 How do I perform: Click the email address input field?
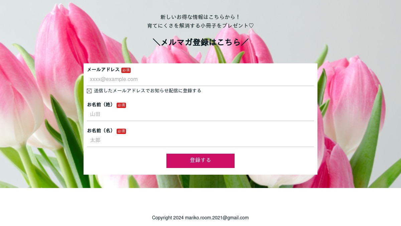click(x=200, y=79)
